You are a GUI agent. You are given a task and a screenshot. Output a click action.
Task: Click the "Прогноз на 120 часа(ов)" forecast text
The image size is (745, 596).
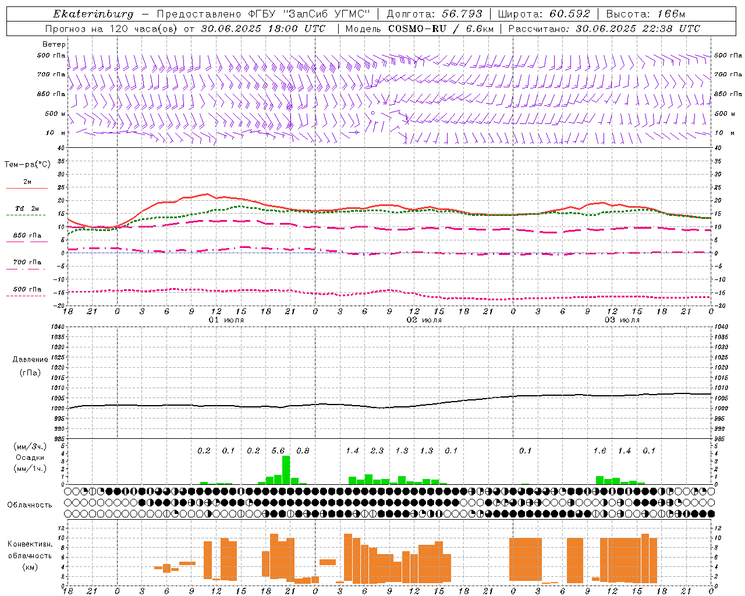coord(112,29)
